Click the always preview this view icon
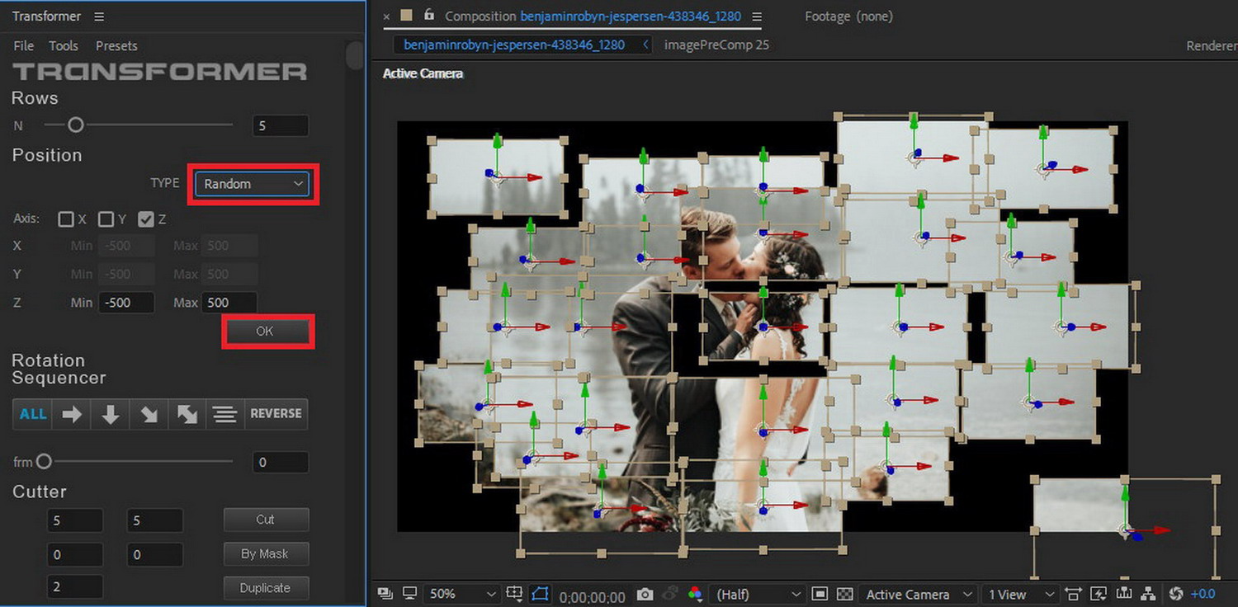The height and width of the screenshot is (607, 1238). (x=385, y=594)
